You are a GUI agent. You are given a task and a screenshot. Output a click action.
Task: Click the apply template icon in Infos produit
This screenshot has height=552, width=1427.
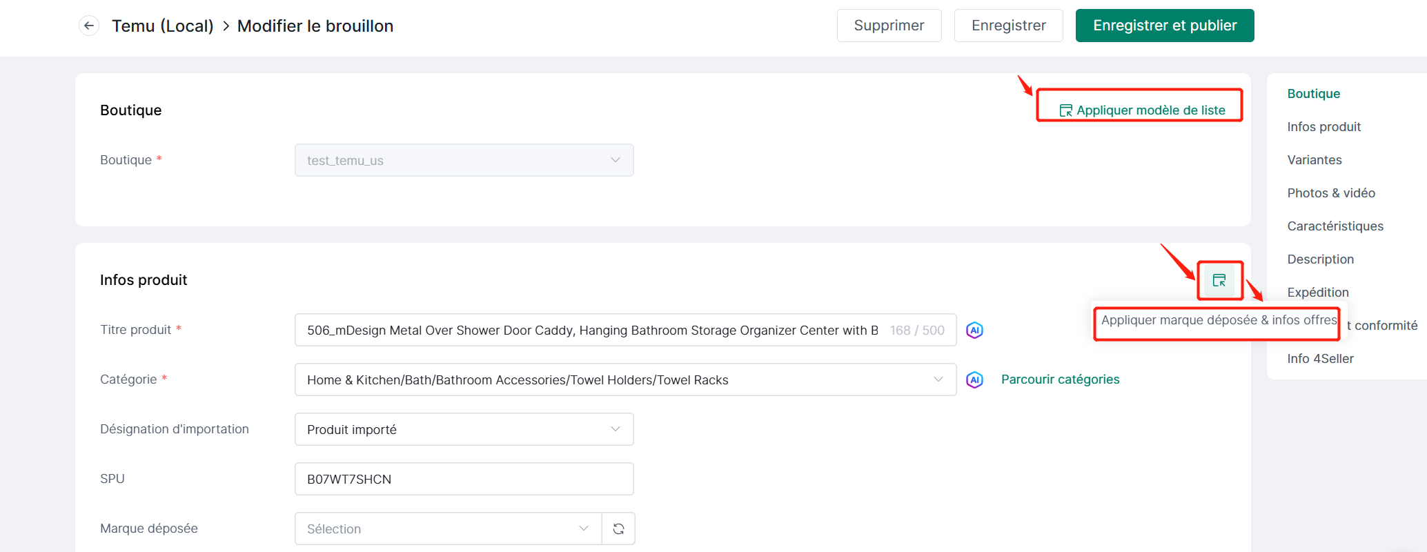point(1219,280)
